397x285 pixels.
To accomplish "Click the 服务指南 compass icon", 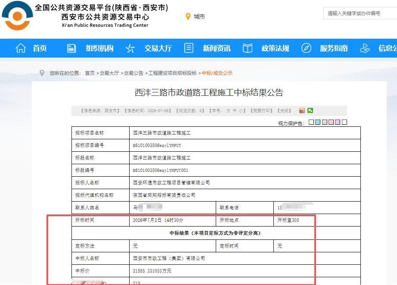I will 306,48.
